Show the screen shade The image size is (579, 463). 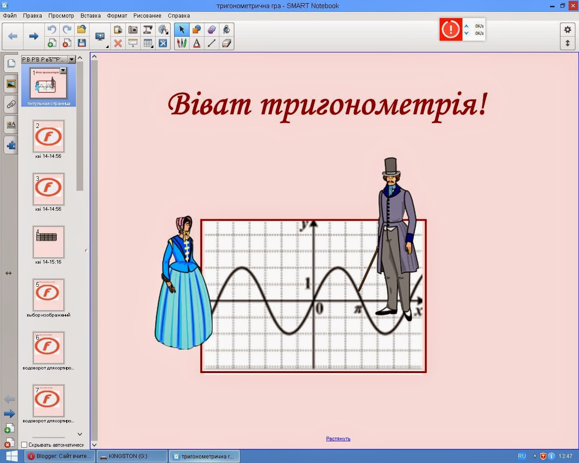[133, 43]
